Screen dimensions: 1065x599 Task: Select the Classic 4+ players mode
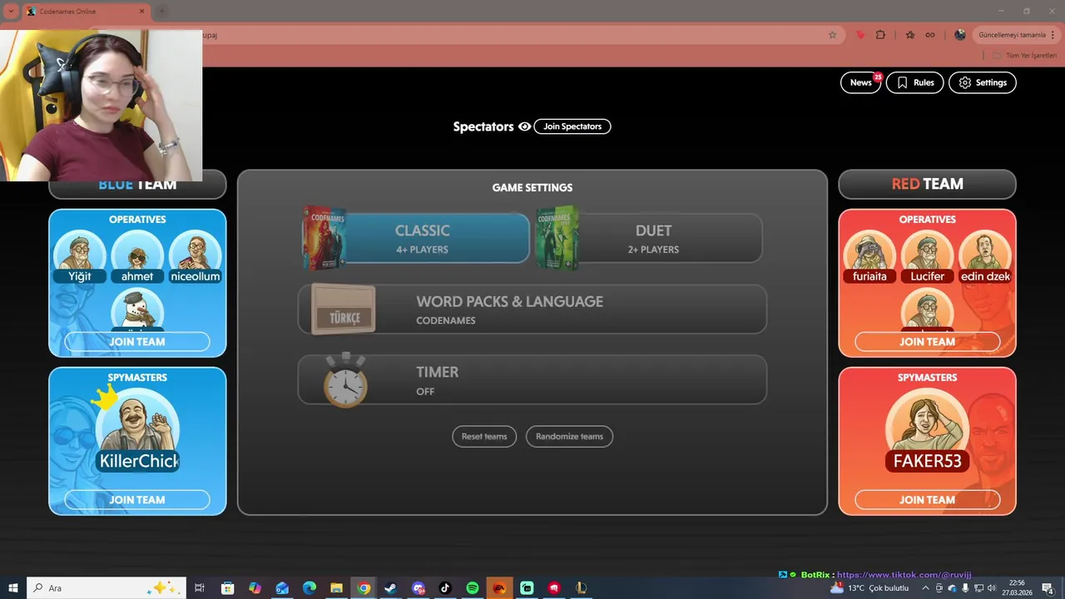pos(416,238)
